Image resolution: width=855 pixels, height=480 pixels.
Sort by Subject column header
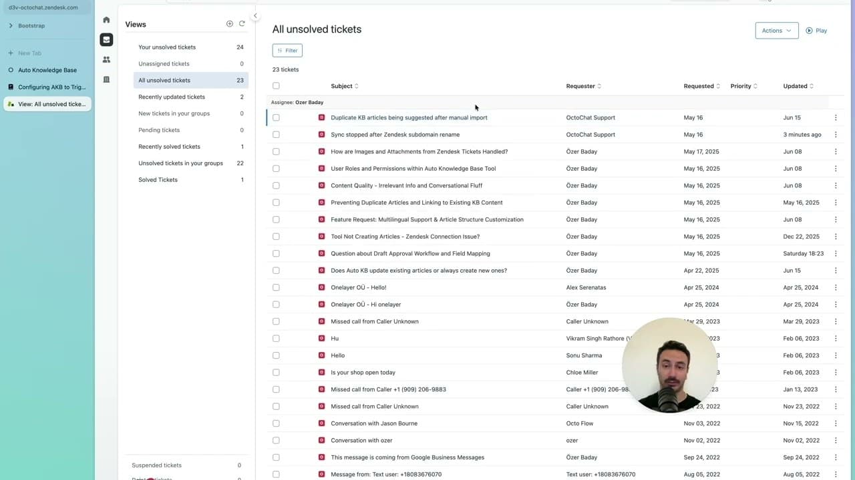[345, 86]
